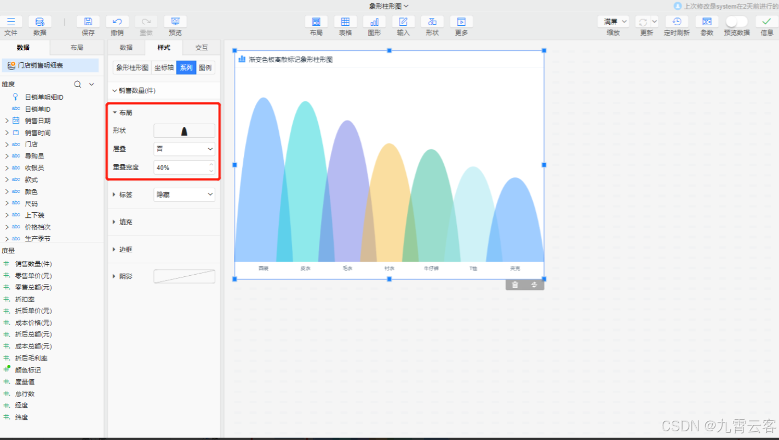The image size is (779, 440).
Task: Select the 门店销售明细表 dataset
Action: click(x=50, y=66)
